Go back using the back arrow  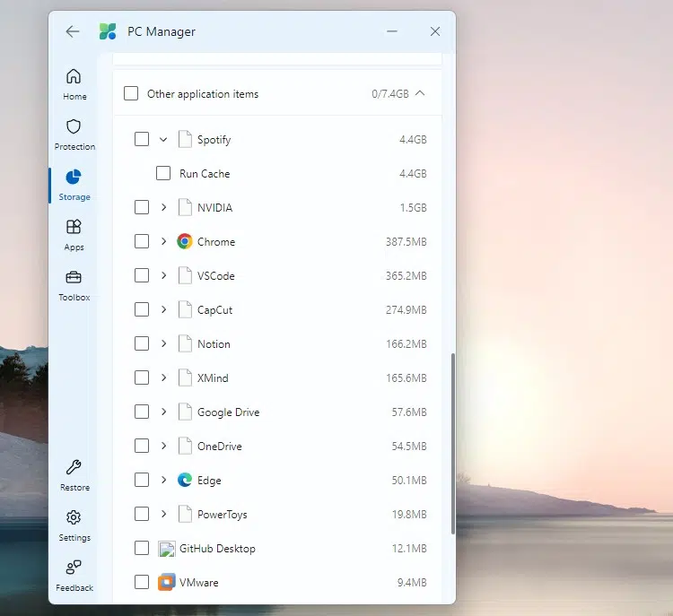[x=73, y=31]
